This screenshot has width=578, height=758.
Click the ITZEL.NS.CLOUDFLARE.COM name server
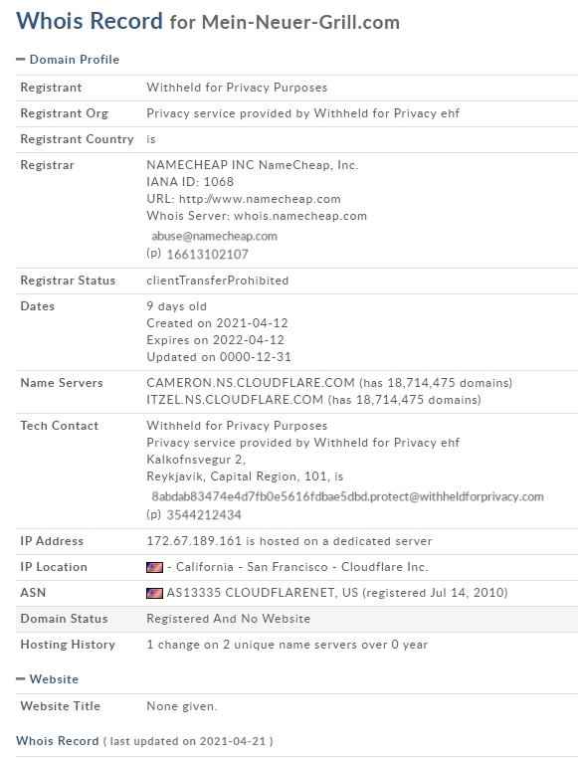235,400
